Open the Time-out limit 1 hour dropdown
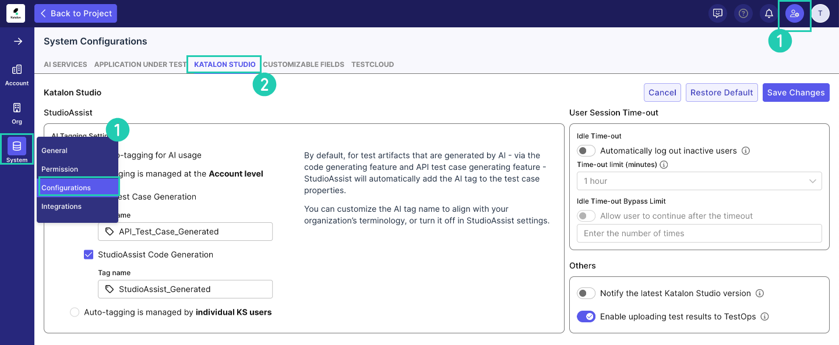The image size is (839, 345). click(699, 181)
